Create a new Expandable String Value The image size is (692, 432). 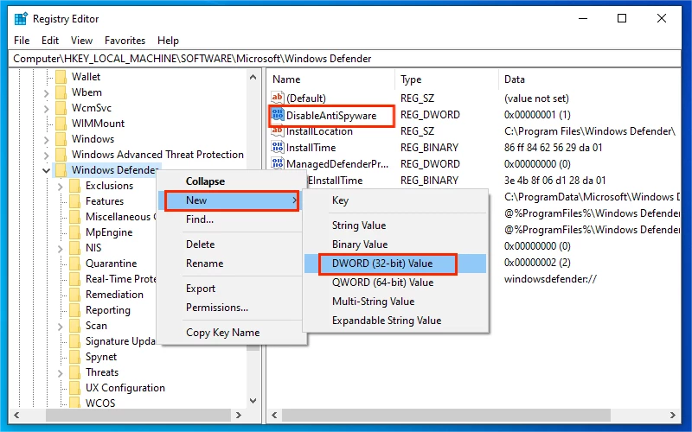[x=395, y=321]
